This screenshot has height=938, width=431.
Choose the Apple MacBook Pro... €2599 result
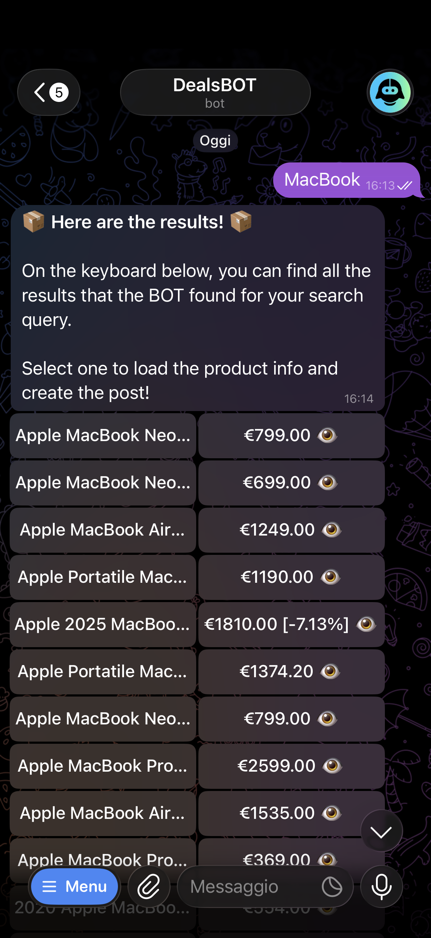(x=103, y=766)
